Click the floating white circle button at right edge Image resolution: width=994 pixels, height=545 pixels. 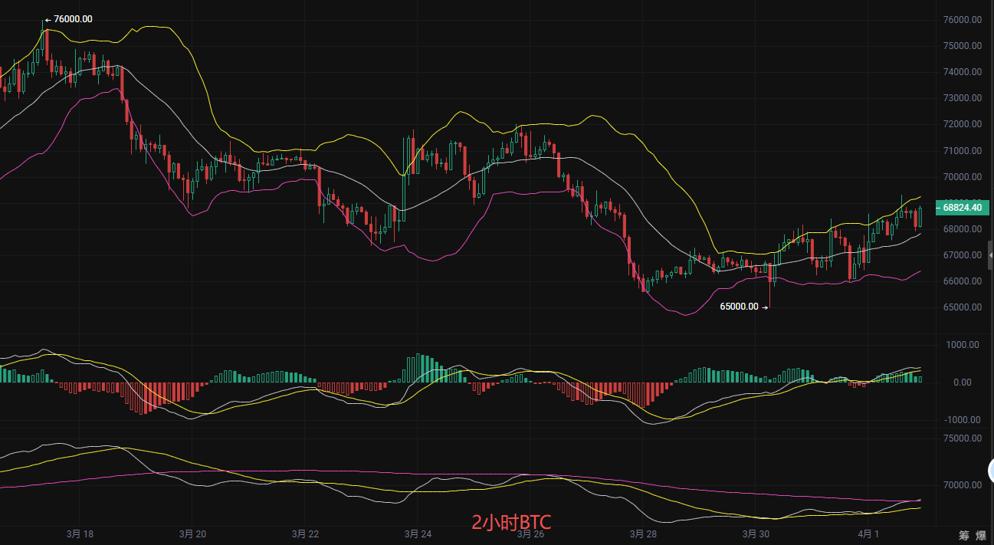(x=990, y=469)
